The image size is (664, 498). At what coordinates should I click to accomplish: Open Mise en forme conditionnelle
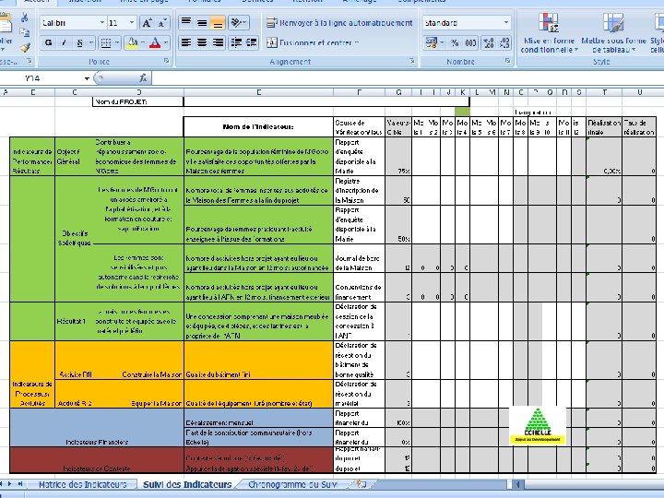coord(549,33)
